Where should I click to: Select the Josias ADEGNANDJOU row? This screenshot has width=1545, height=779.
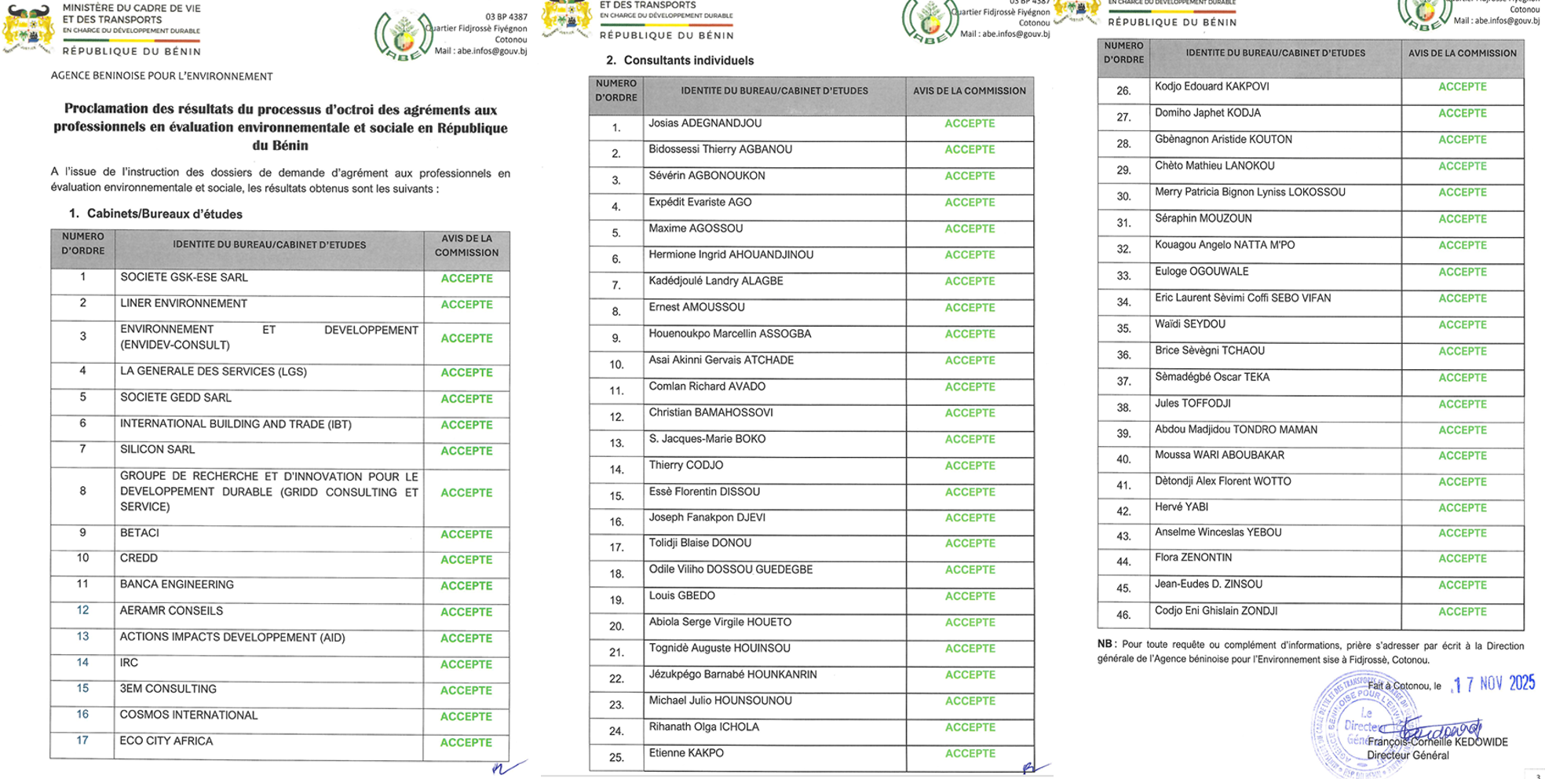click(704, 123)
